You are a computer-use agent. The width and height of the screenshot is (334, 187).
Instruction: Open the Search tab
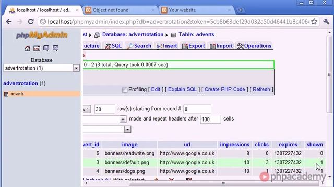coord(139,46)
